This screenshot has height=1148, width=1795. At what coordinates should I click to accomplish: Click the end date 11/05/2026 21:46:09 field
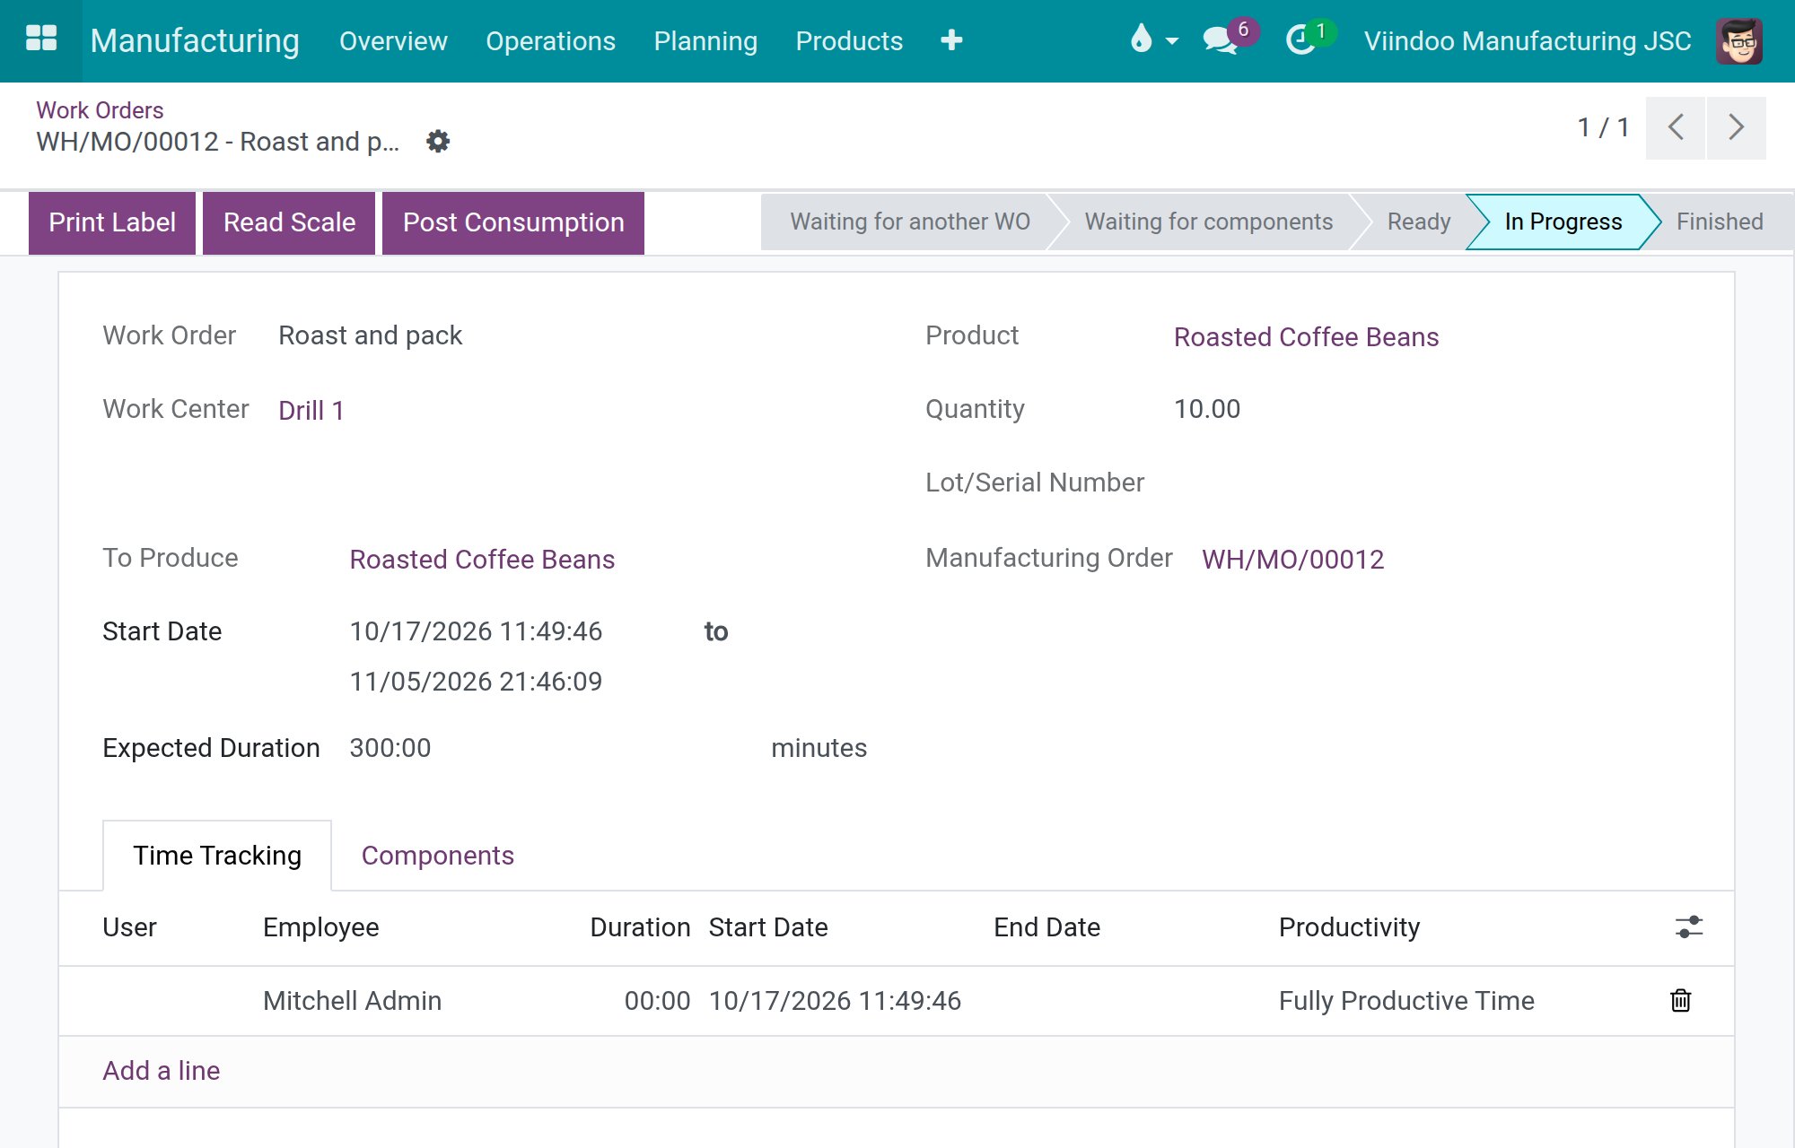476,682
